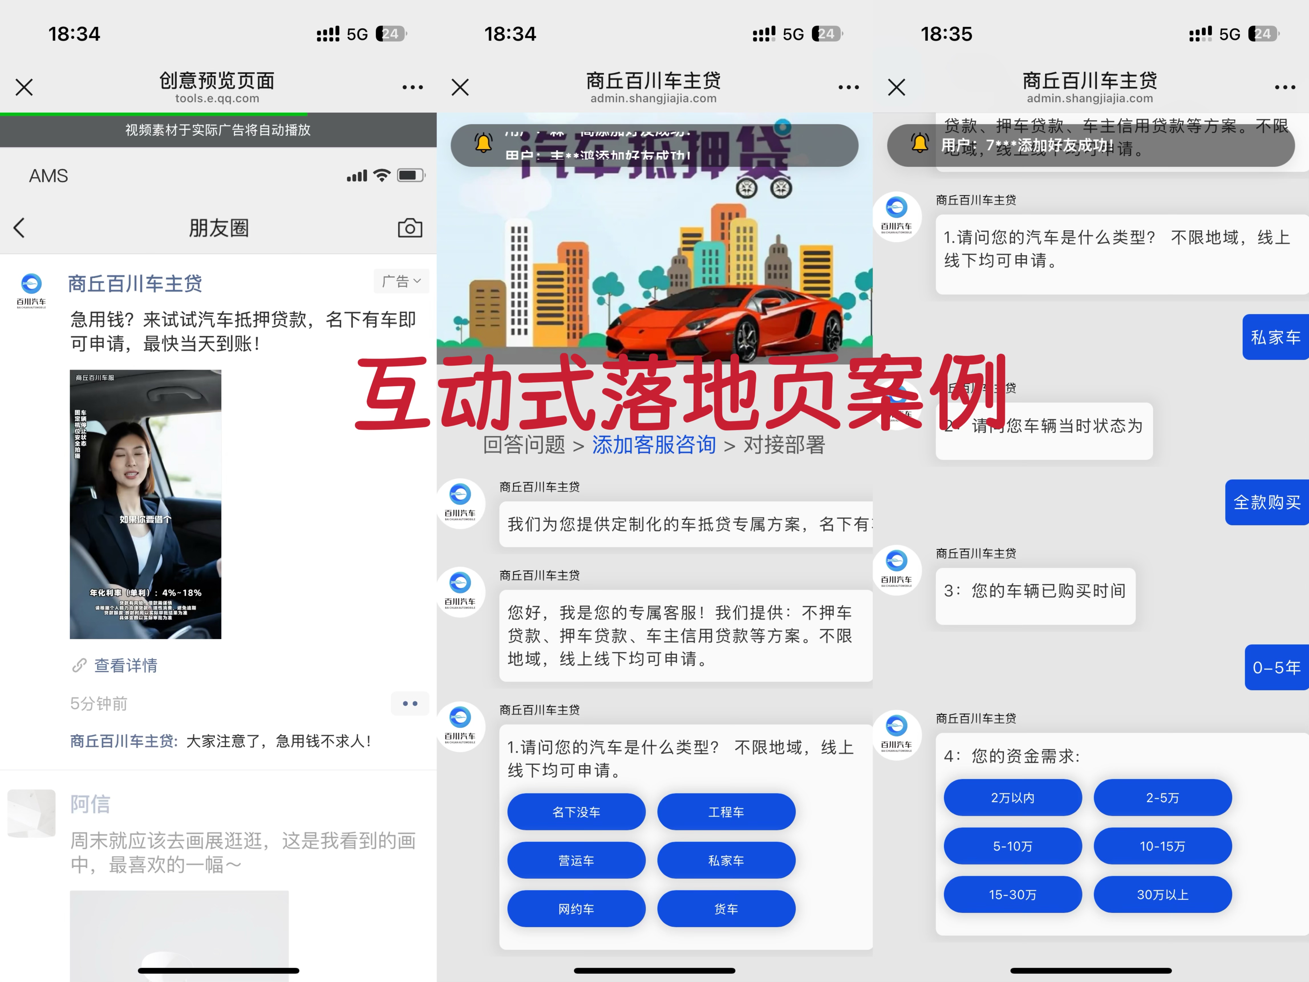Screen dimensions: 1309x982
Task: Open the three-dot menu on 创意预览页面
Action: (x=412, y=88)
